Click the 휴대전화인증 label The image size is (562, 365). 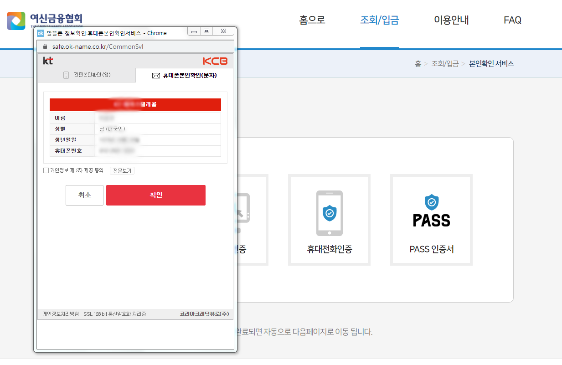coord(330,249)
